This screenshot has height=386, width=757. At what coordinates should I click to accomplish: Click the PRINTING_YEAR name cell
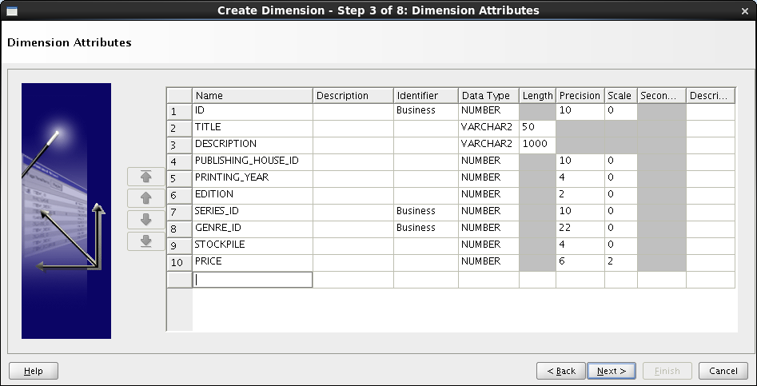(x=253, y=179)
